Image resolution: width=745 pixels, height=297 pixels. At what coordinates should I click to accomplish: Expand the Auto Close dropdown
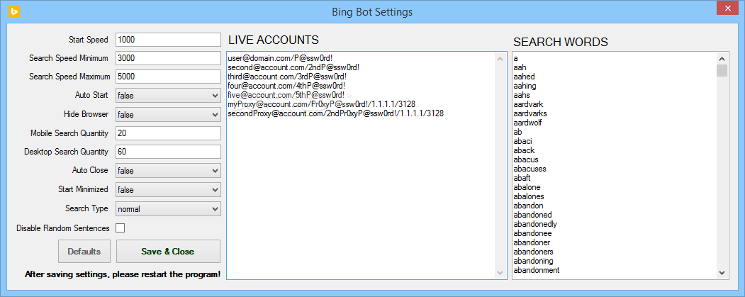click(168, 171)
